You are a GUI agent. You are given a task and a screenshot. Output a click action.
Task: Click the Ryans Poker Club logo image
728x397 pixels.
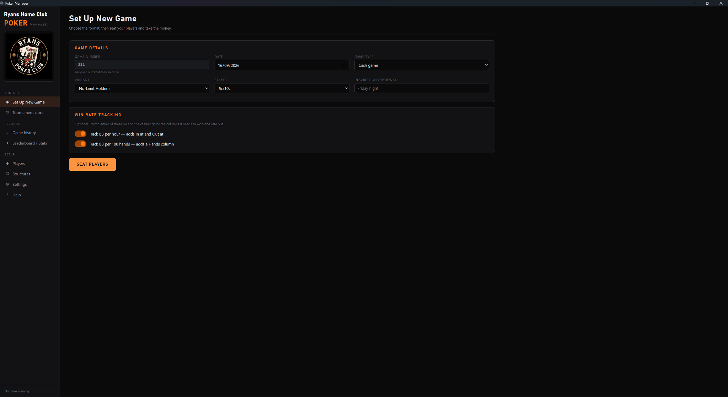29,56
